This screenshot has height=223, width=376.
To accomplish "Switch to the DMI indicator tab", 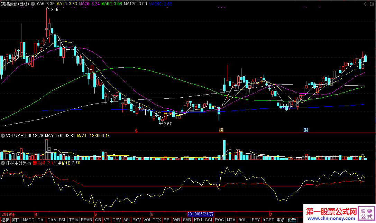I will tap(41, 220).
